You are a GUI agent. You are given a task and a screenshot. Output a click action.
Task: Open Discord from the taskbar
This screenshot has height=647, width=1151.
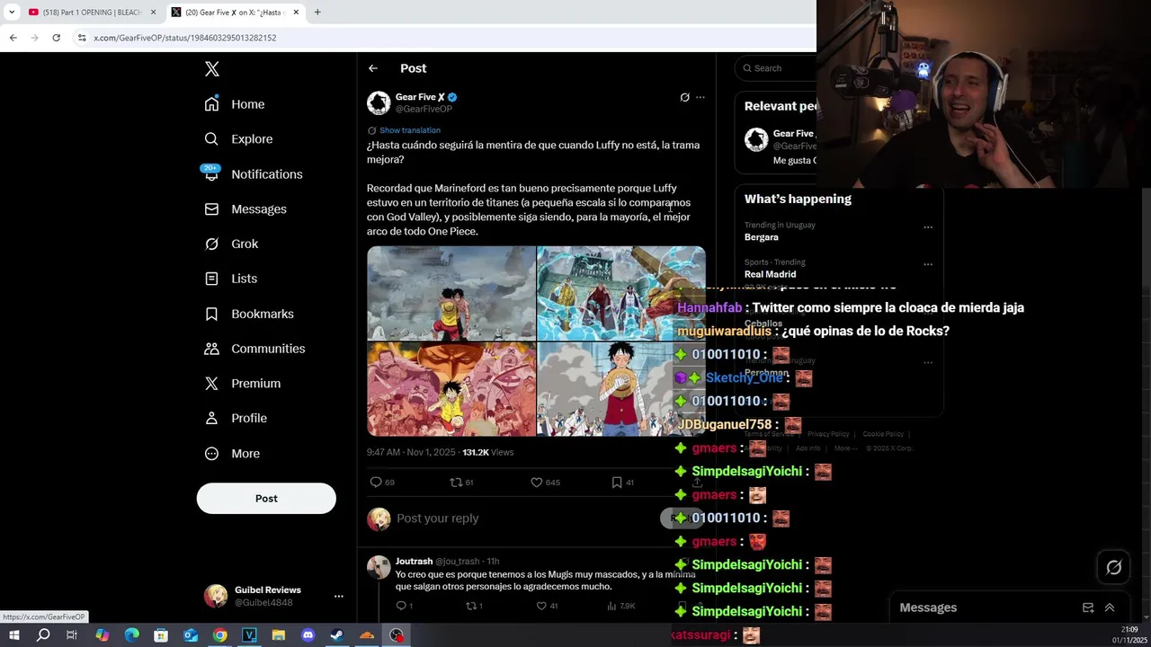pyautogui.click(x=308, y=635)
